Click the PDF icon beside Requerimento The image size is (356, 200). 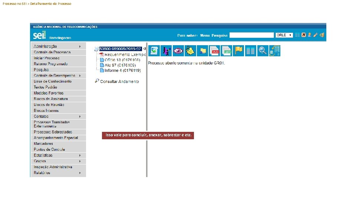102,54
